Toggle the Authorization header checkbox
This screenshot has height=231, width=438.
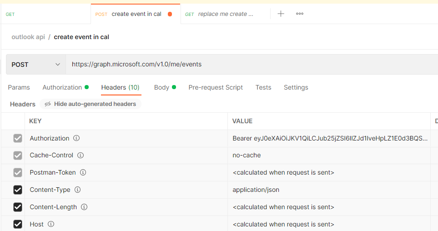(x=18, y=138)
